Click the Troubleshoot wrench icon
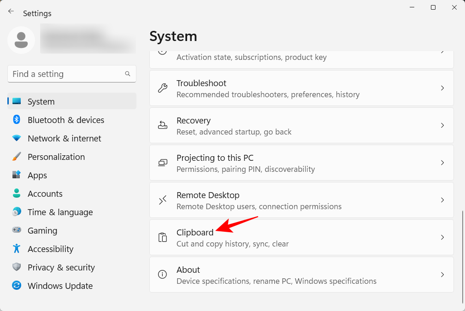 pos(162,88)
